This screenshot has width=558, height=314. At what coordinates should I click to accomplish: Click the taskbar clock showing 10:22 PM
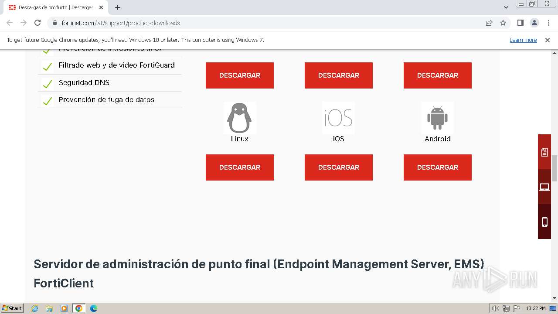pos(536,308)
